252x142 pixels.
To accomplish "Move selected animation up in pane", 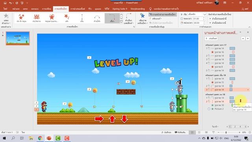I will [243, 39].
